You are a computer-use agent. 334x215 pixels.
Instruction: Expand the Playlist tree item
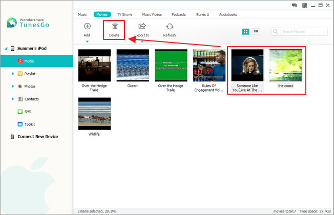tap(13, 74)
